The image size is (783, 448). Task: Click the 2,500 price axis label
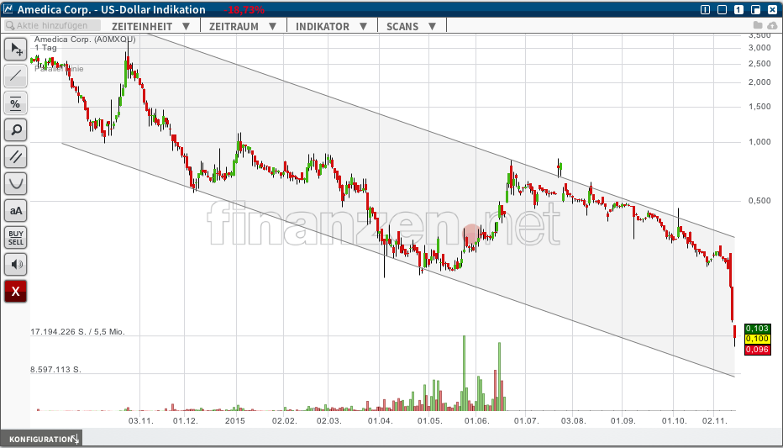759,64
